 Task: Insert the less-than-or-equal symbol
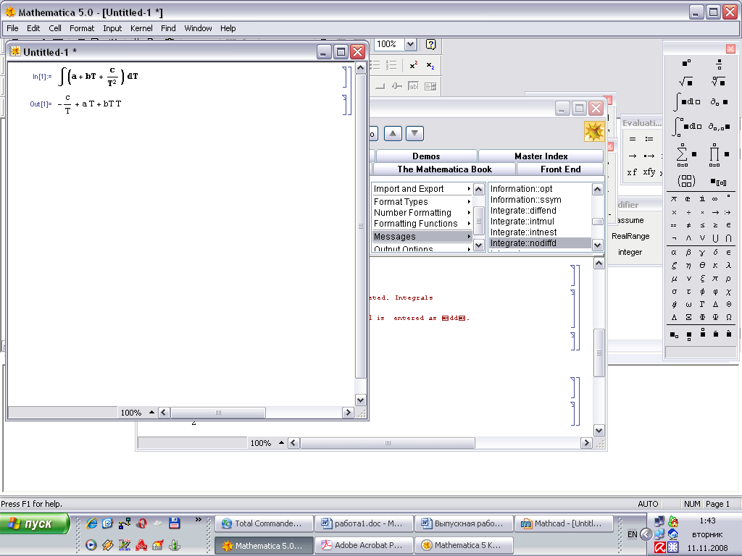tap(701, 226)
